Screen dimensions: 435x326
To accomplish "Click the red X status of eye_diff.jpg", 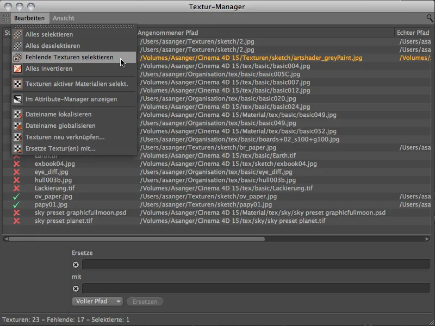I will pos(17,172).
